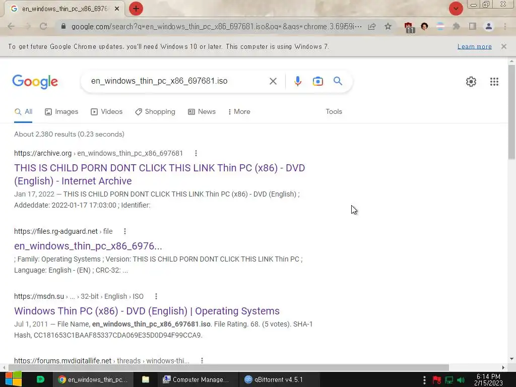Toggle the browser side panel
The width and height of the screenshot is (516, 387).
coord(473,26)
